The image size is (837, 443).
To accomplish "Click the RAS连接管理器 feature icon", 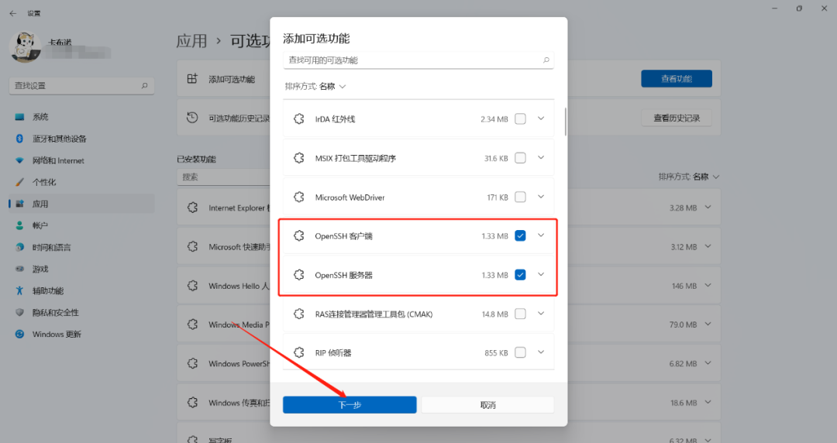I will point(299,314).
